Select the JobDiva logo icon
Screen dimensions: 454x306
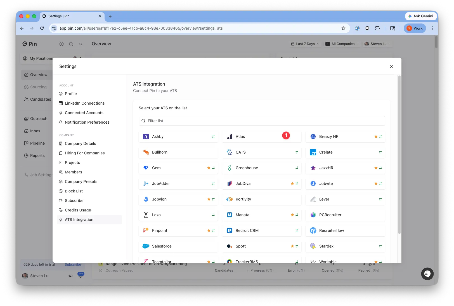(230, 183)
